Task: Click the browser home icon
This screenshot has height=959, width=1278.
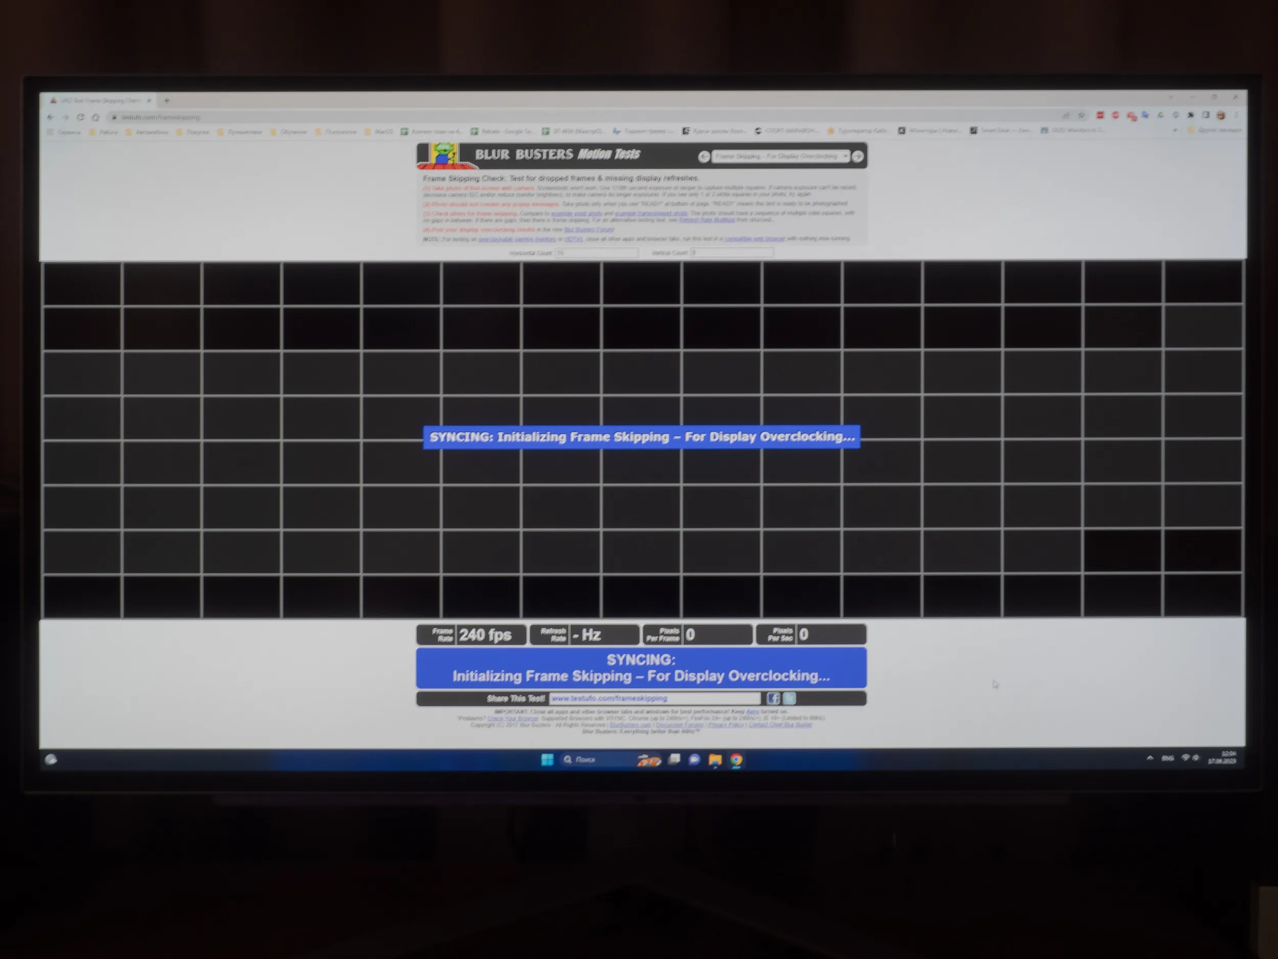Action: 95,117
